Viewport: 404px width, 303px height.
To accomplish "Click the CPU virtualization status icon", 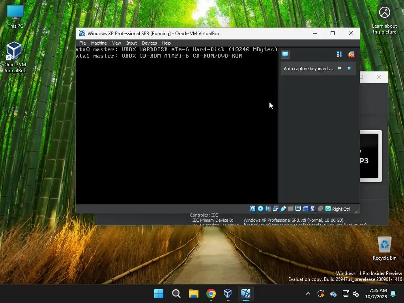I will click(313, 209).
